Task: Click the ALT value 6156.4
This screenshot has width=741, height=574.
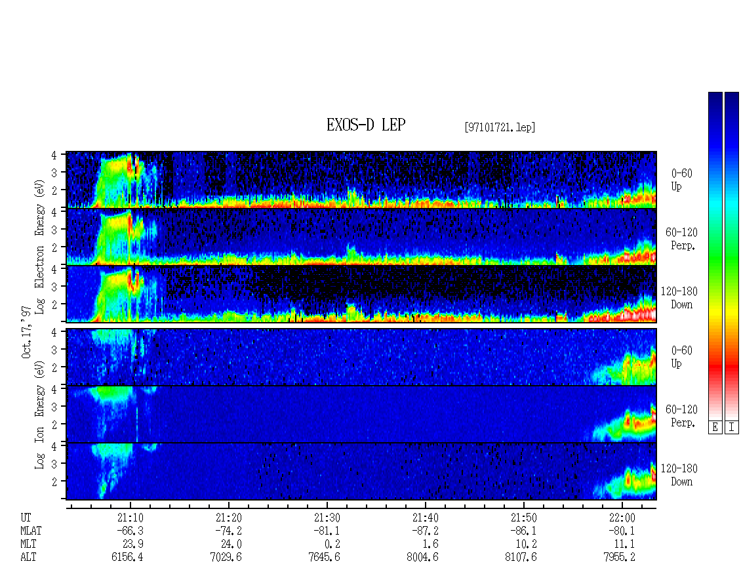Action: point(128,557)
